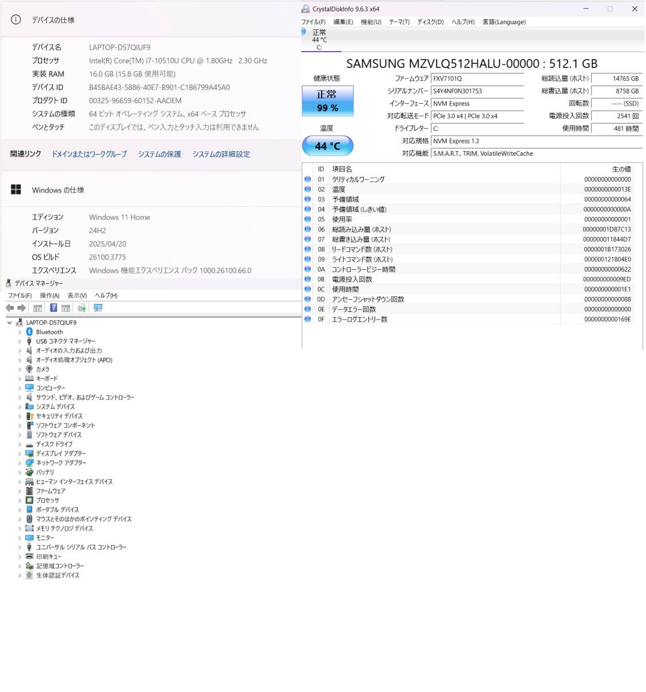Open the ドメインまたはワークグループ link

pyautogui.click(x=89, y=154)
